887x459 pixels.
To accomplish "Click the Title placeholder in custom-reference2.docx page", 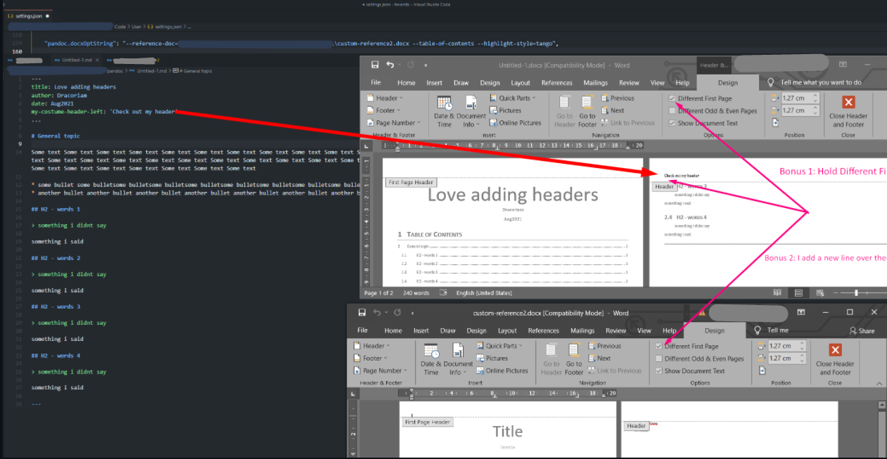I will (507, 432).
